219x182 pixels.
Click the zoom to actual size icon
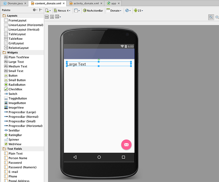click(217, 17)
